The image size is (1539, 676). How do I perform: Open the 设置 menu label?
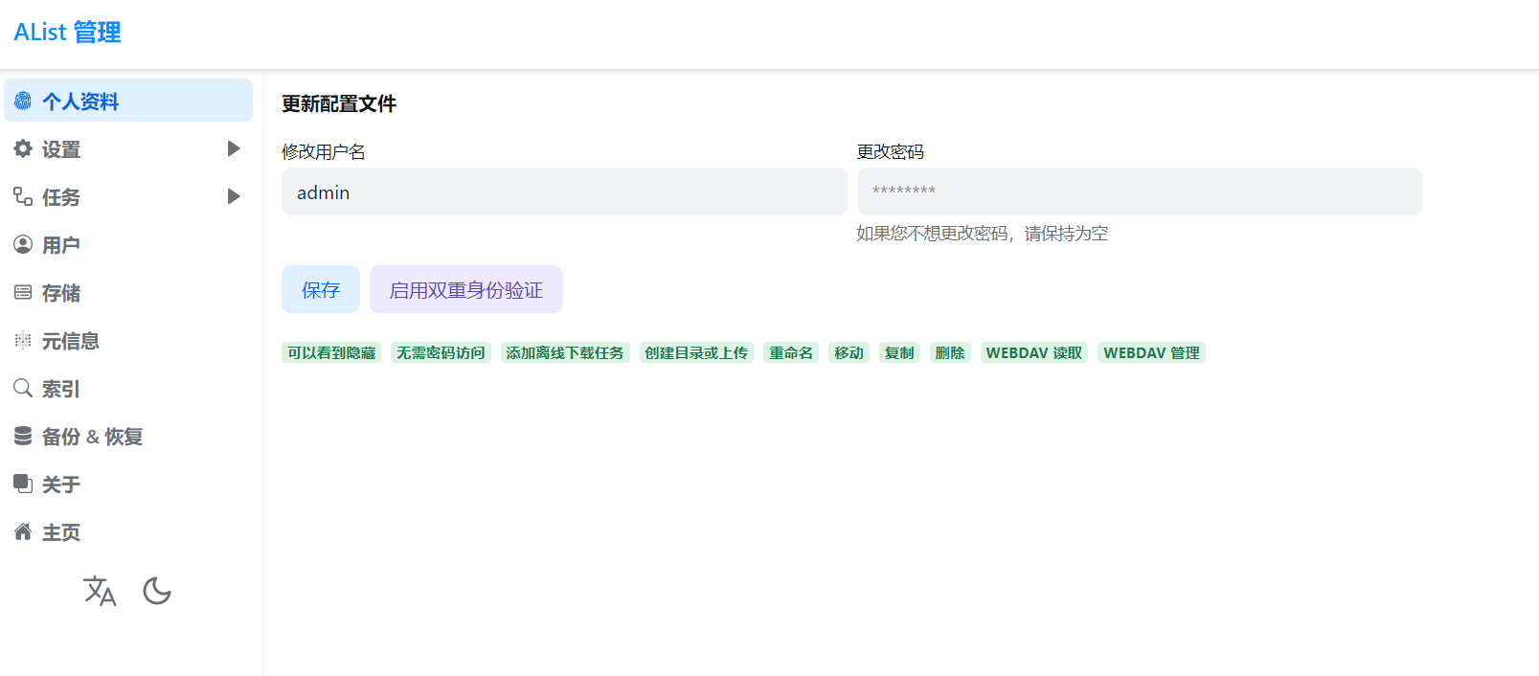(x=61, y=149)
